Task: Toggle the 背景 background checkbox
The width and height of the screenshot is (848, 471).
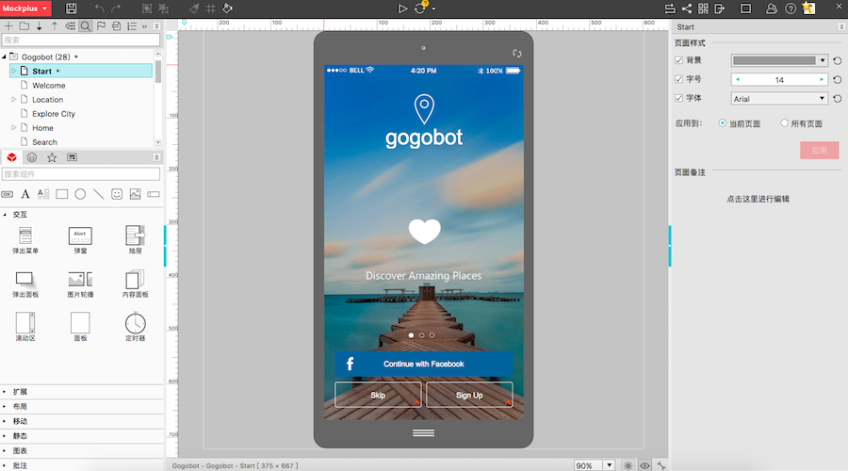Action: click(678, 60)
